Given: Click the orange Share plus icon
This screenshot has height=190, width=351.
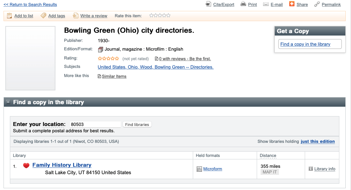Looking at the screenshot, I should [292, 4].
